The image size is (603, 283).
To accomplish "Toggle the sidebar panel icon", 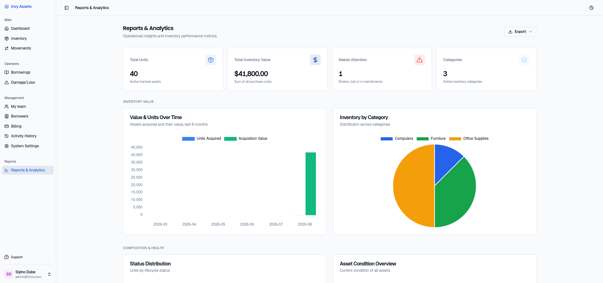I will coord(67,8).
